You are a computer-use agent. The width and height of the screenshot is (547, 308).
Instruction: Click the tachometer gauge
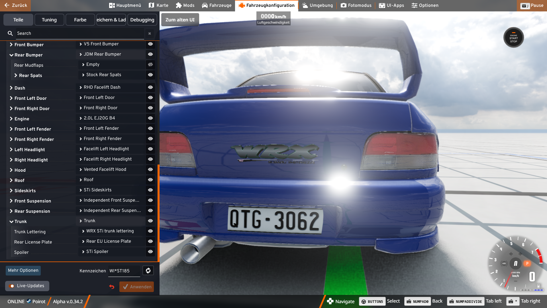tap(515, 264)
